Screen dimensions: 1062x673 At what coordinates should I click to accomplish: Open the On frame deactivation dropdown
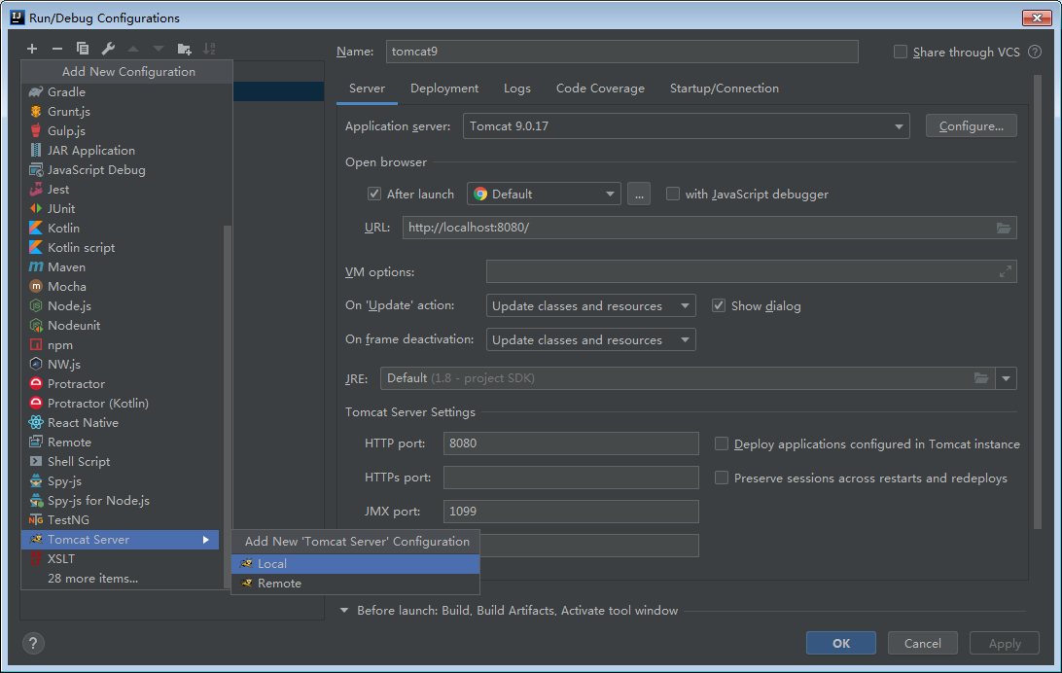(590, 339)
